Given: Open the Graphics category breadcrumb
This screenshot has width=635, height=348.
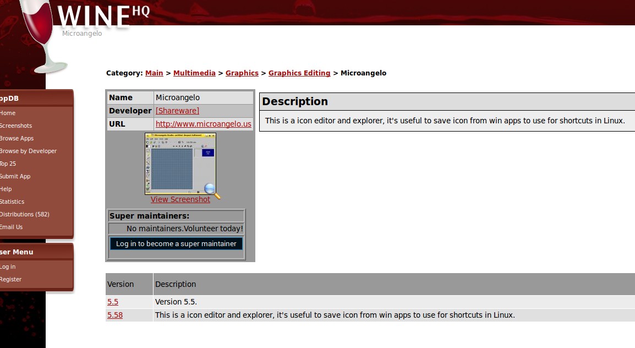Looking at the screenshot, I should click(242, 73).
